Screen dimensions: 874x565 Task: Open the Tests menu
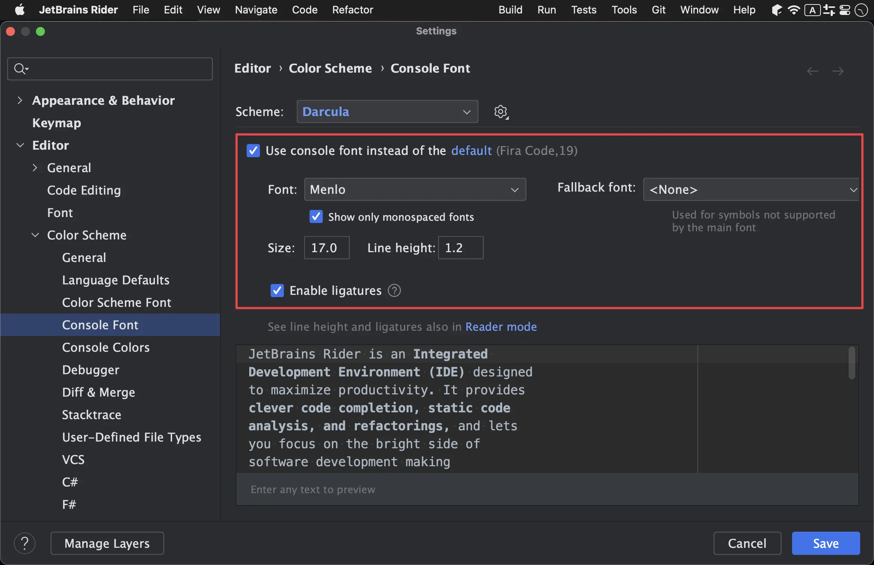584,10
